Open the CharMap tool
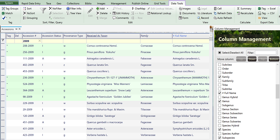 pos(138,8)
